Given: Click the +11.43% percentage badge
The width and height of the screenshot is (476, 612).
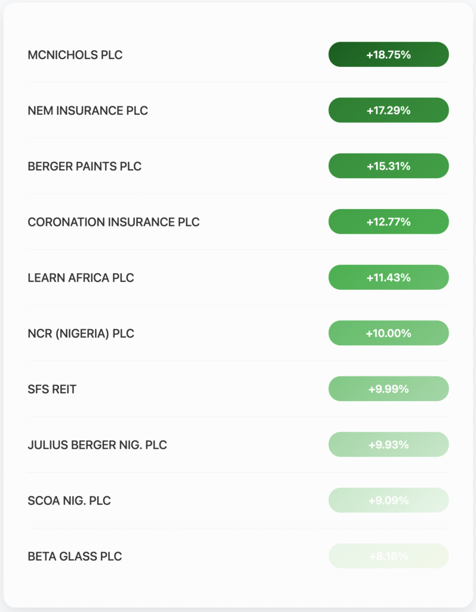Looking at the screenshot, I should pyautogui.click(x=388, y=277).
